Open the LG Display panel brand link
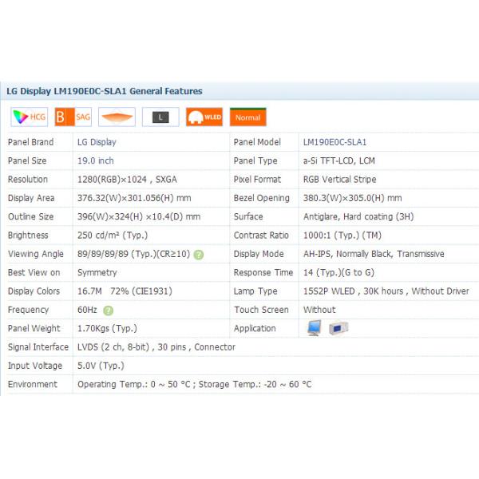 [x=97, y=142]
